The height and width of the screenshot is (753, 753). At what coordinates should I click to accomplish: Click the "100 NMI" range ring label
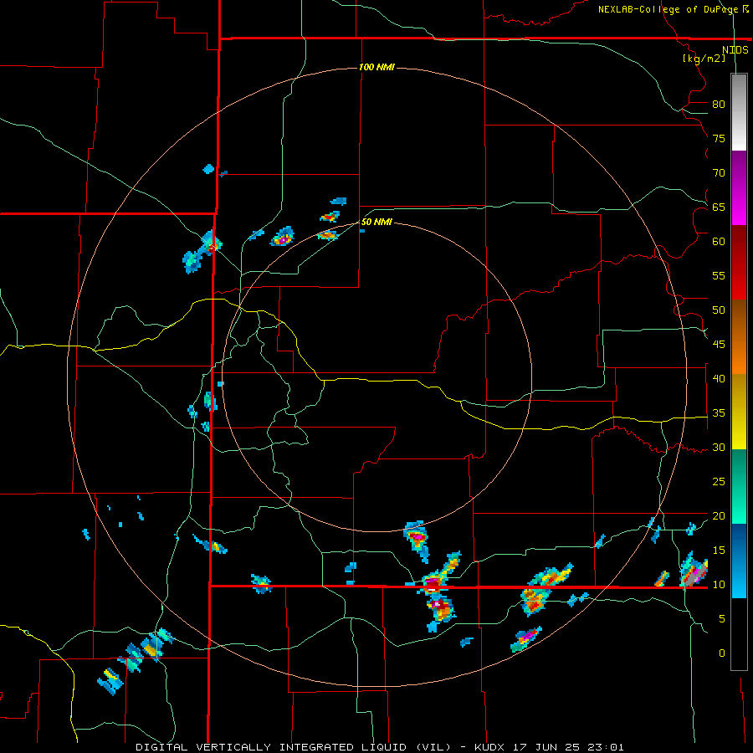point(376,67)
